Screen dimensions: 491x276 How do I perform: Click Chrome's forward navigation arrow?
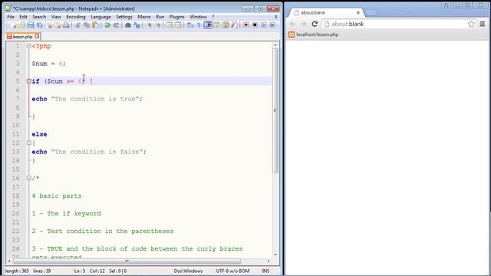click(x=303, y=24)
